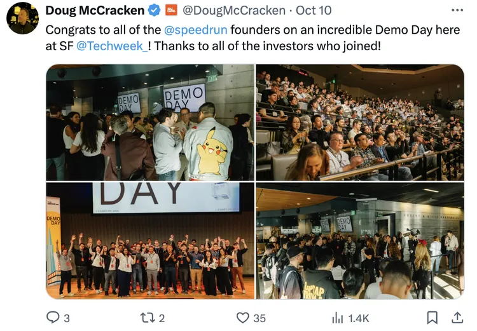Click the reply comment icon
The width and height of the screenshot is (477, 331).
53,318
